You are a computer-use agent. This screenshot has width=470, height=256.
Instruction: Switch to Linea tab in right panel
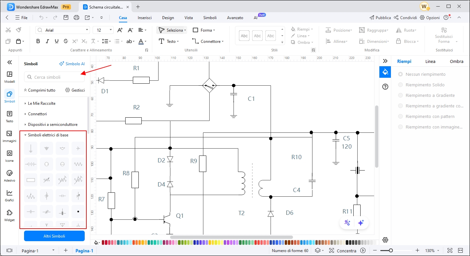click(x=430, y=61)
